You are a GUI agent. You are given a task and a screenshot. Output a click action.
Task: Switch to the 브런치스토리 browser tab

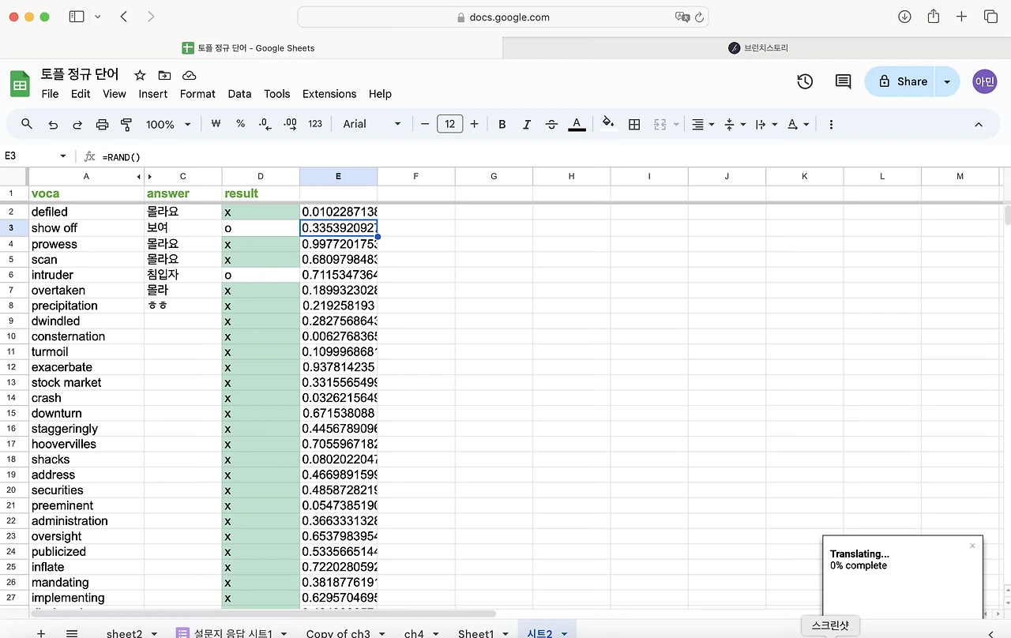(757, 48)
